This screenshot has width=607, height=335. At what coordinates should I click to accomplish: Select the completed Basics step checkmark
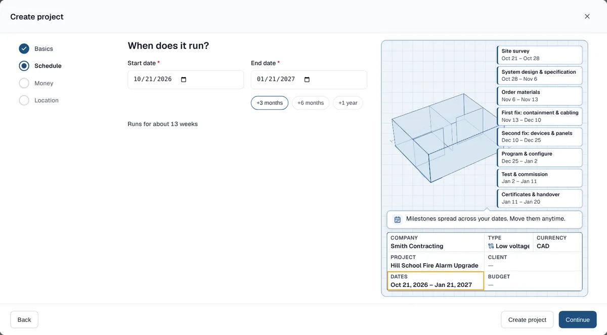pyautogui.click(x=24, y=49)
